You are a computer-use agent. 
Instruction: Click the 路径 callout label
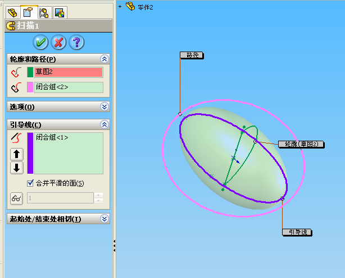point(192,55)
